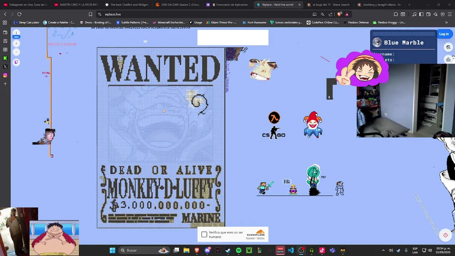
Task: Open the Kick sidebar shortcut
Action: pyautogui.click(x=5, y=58)
